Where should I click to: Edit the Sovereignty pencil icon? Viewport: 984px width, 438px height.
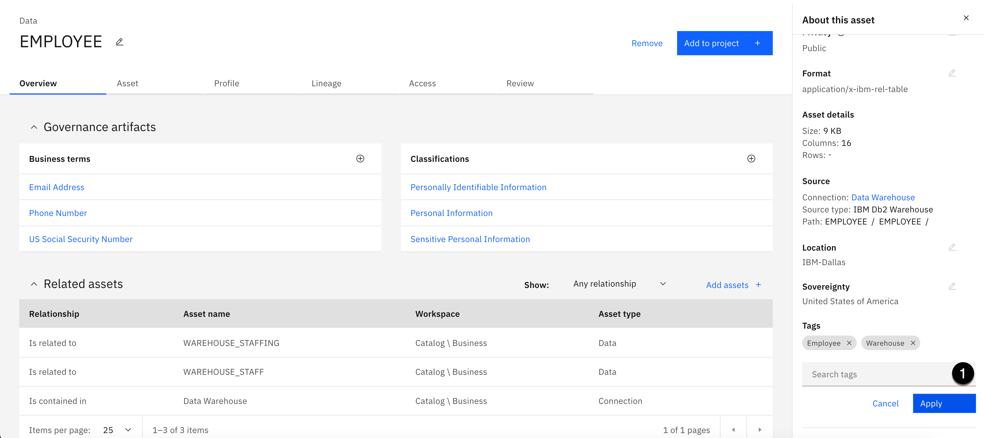[x=952, y=286]
